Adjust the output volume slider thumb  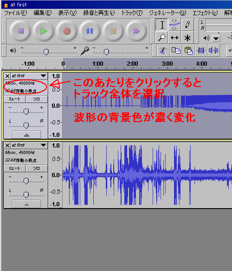pos(46,52)
